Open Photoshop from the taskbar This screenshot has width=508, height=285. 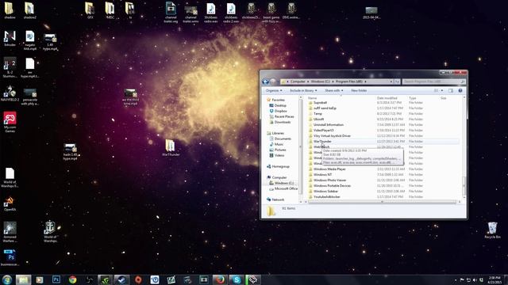point(56,279)
